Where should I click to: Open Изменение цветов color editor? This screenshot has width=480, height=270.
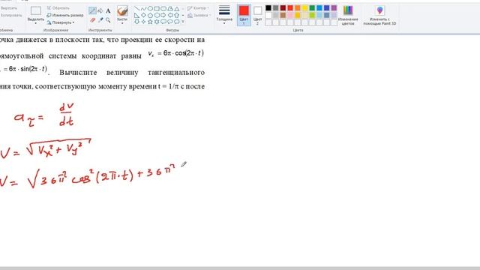pyautogui.click(x=348, y=15)
